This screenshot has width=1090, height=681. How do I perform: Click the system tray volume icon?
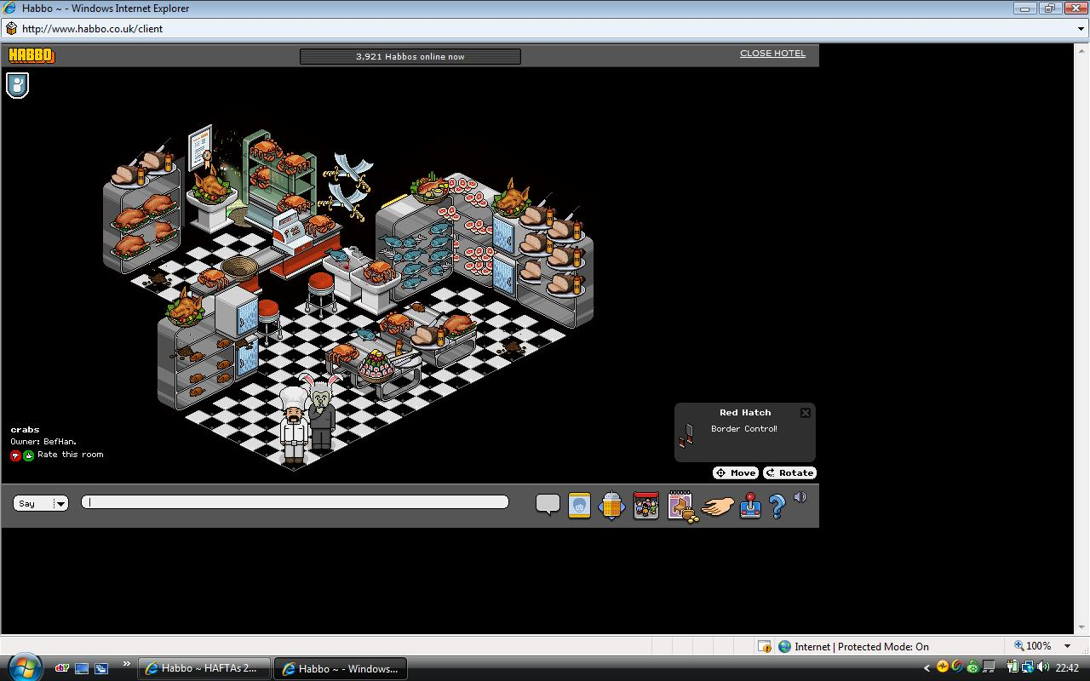(1043, 667)
